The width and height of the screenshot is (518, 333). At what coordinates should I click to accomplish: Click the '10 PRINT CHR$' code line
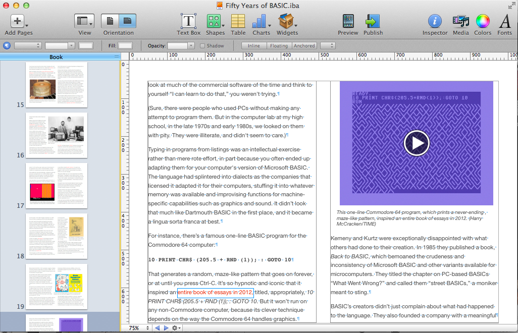click(221, 260)
